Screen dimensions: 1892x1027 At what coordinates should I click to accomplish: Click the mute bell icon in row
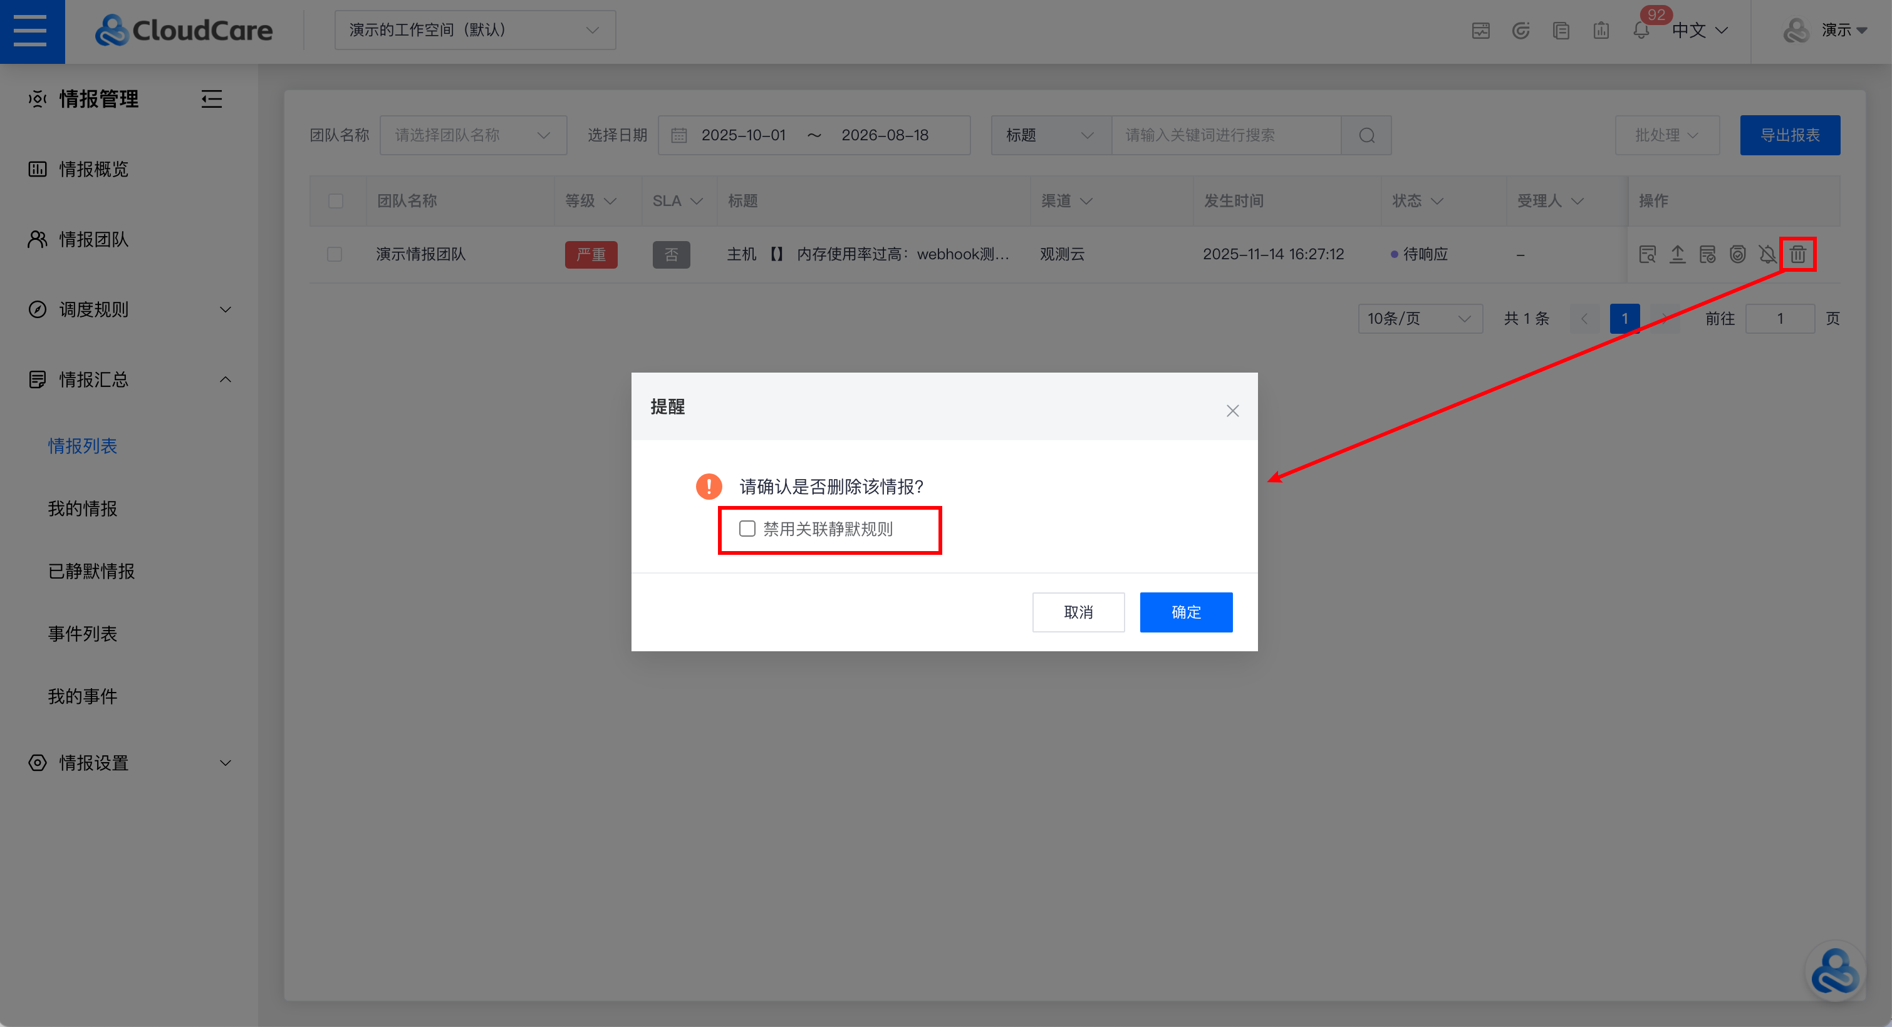tap(1768, 255)
